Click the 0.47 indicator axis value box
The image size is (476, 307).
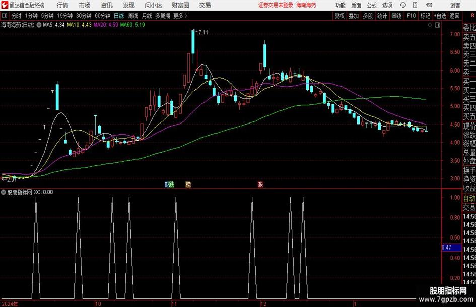tap(451, 248)
